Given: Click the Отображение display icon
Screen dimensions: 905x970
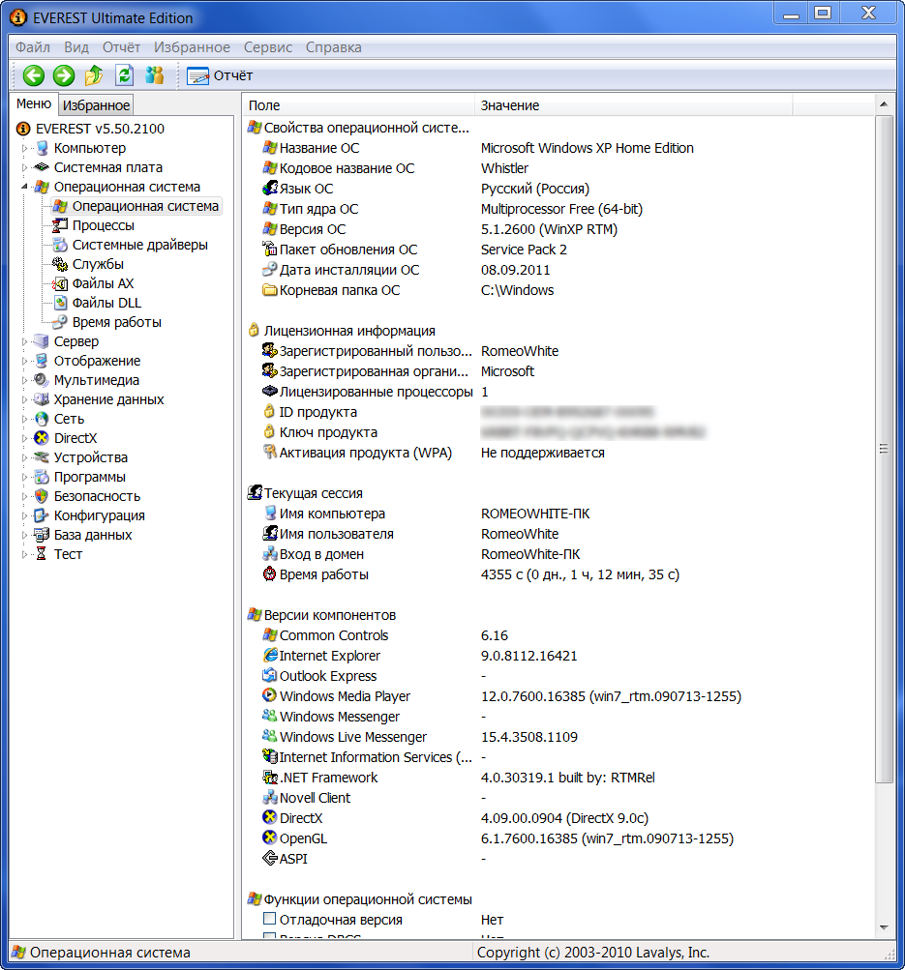Looking at the screenshot, I should 42,361.
